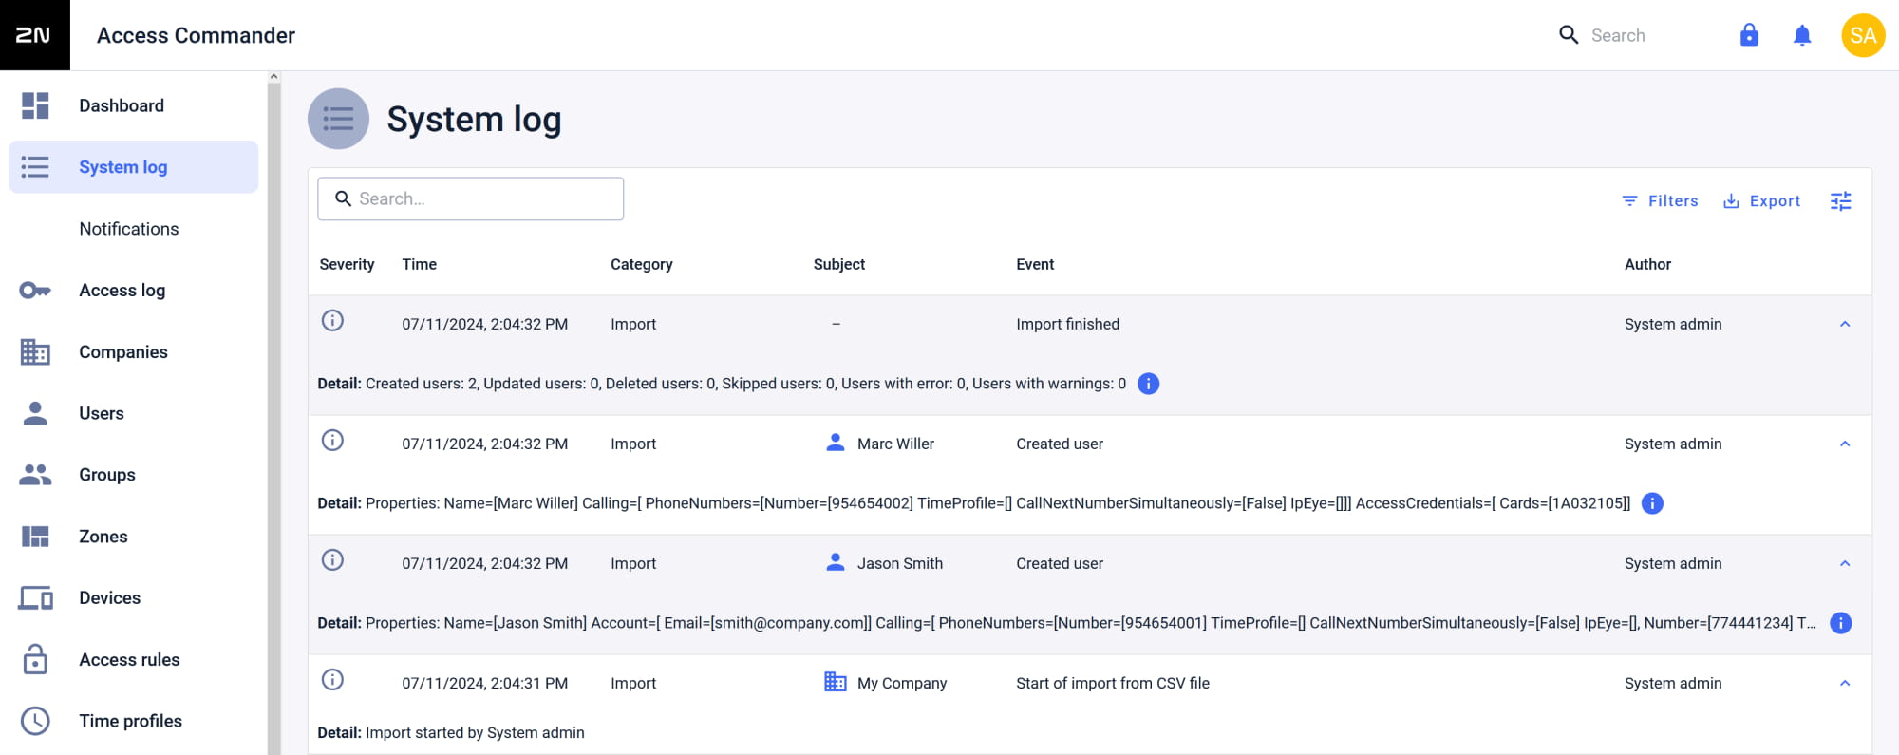
Task: Collapse the Import finished row details
Action: (1845, 324)
